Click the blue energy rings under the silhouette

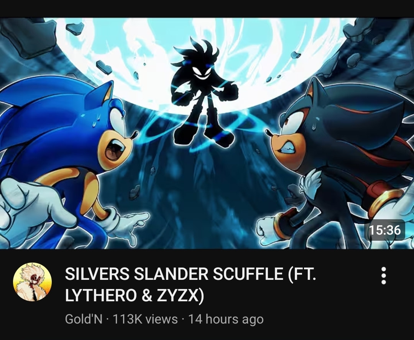[x=195, y=127]
